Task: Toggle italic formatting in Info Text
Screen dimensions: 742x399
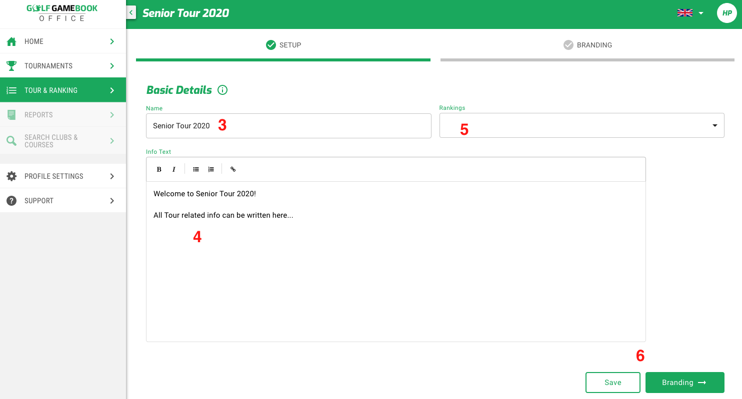Action: tap(174, 169)
